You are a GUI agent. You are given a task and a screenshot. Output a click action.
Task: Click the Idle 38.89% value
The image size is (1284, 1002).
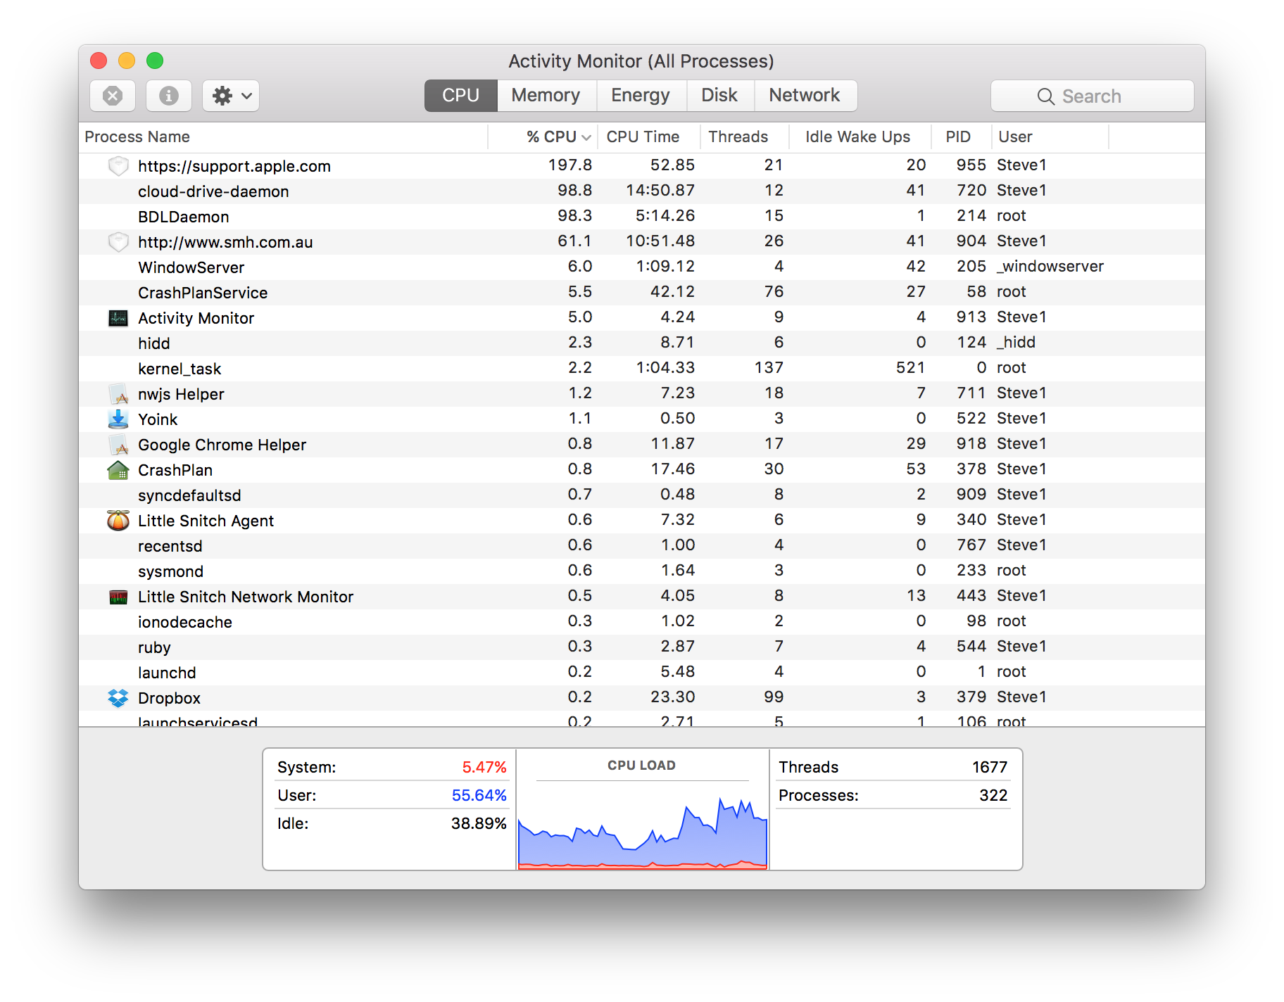(x=479, y=823)
